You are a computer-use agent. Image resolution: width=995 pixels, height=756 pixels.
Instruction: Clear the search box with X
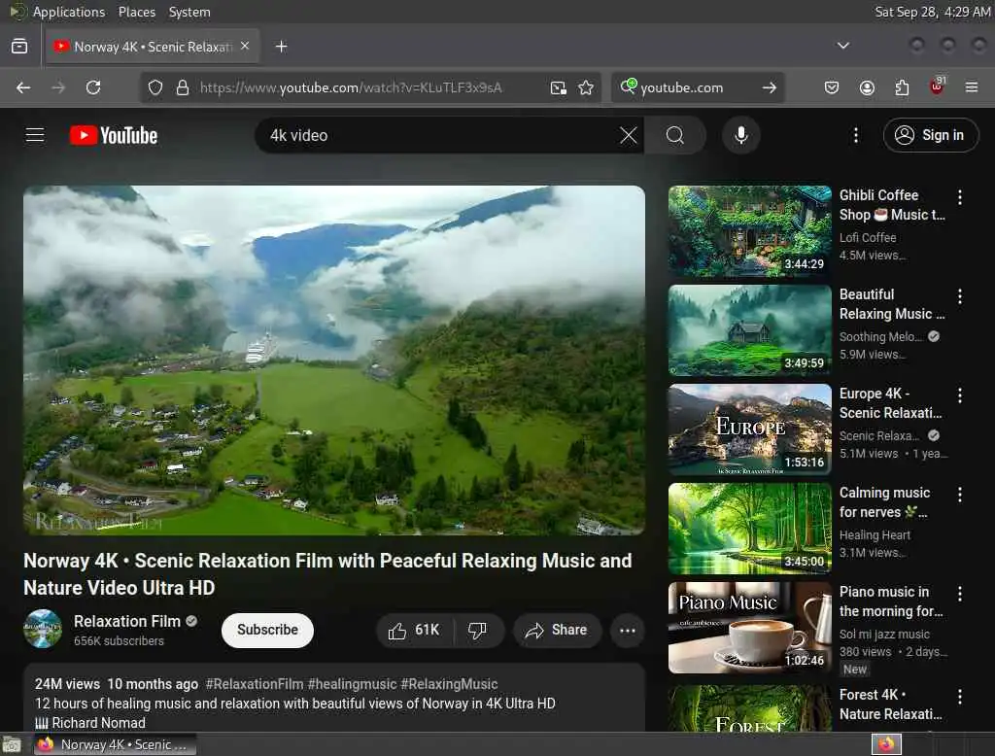[x=629, y=135]
